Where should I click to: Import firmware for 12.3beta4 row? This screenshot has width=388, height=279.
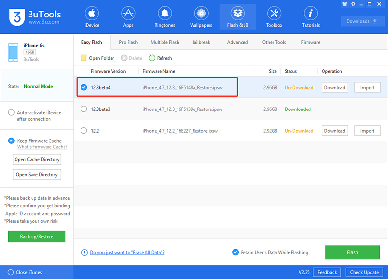(x=367, y=87)
